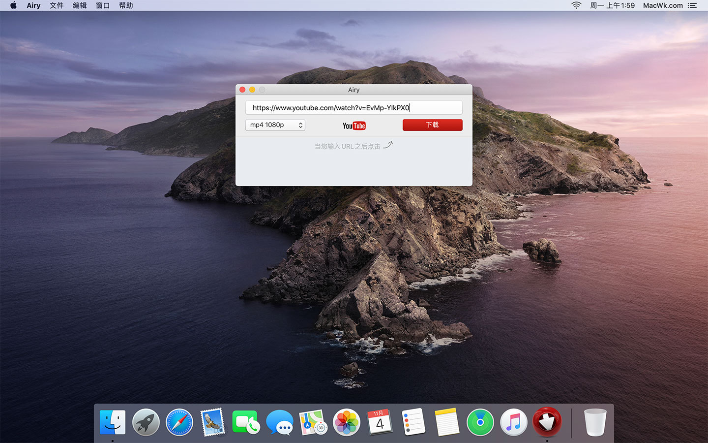Close the Airy window

click(x=242, y=90)
